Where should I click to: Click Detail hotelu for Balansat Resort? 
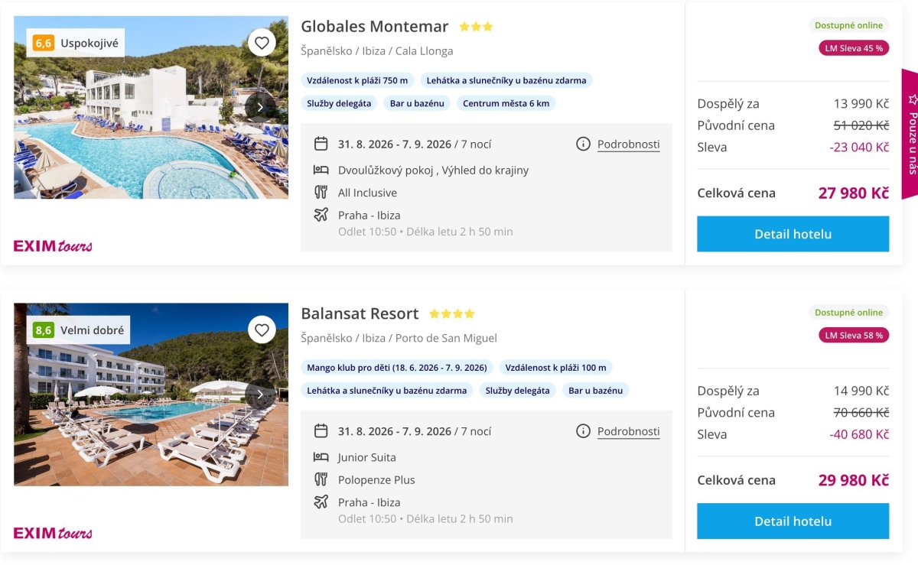[793, 521]
